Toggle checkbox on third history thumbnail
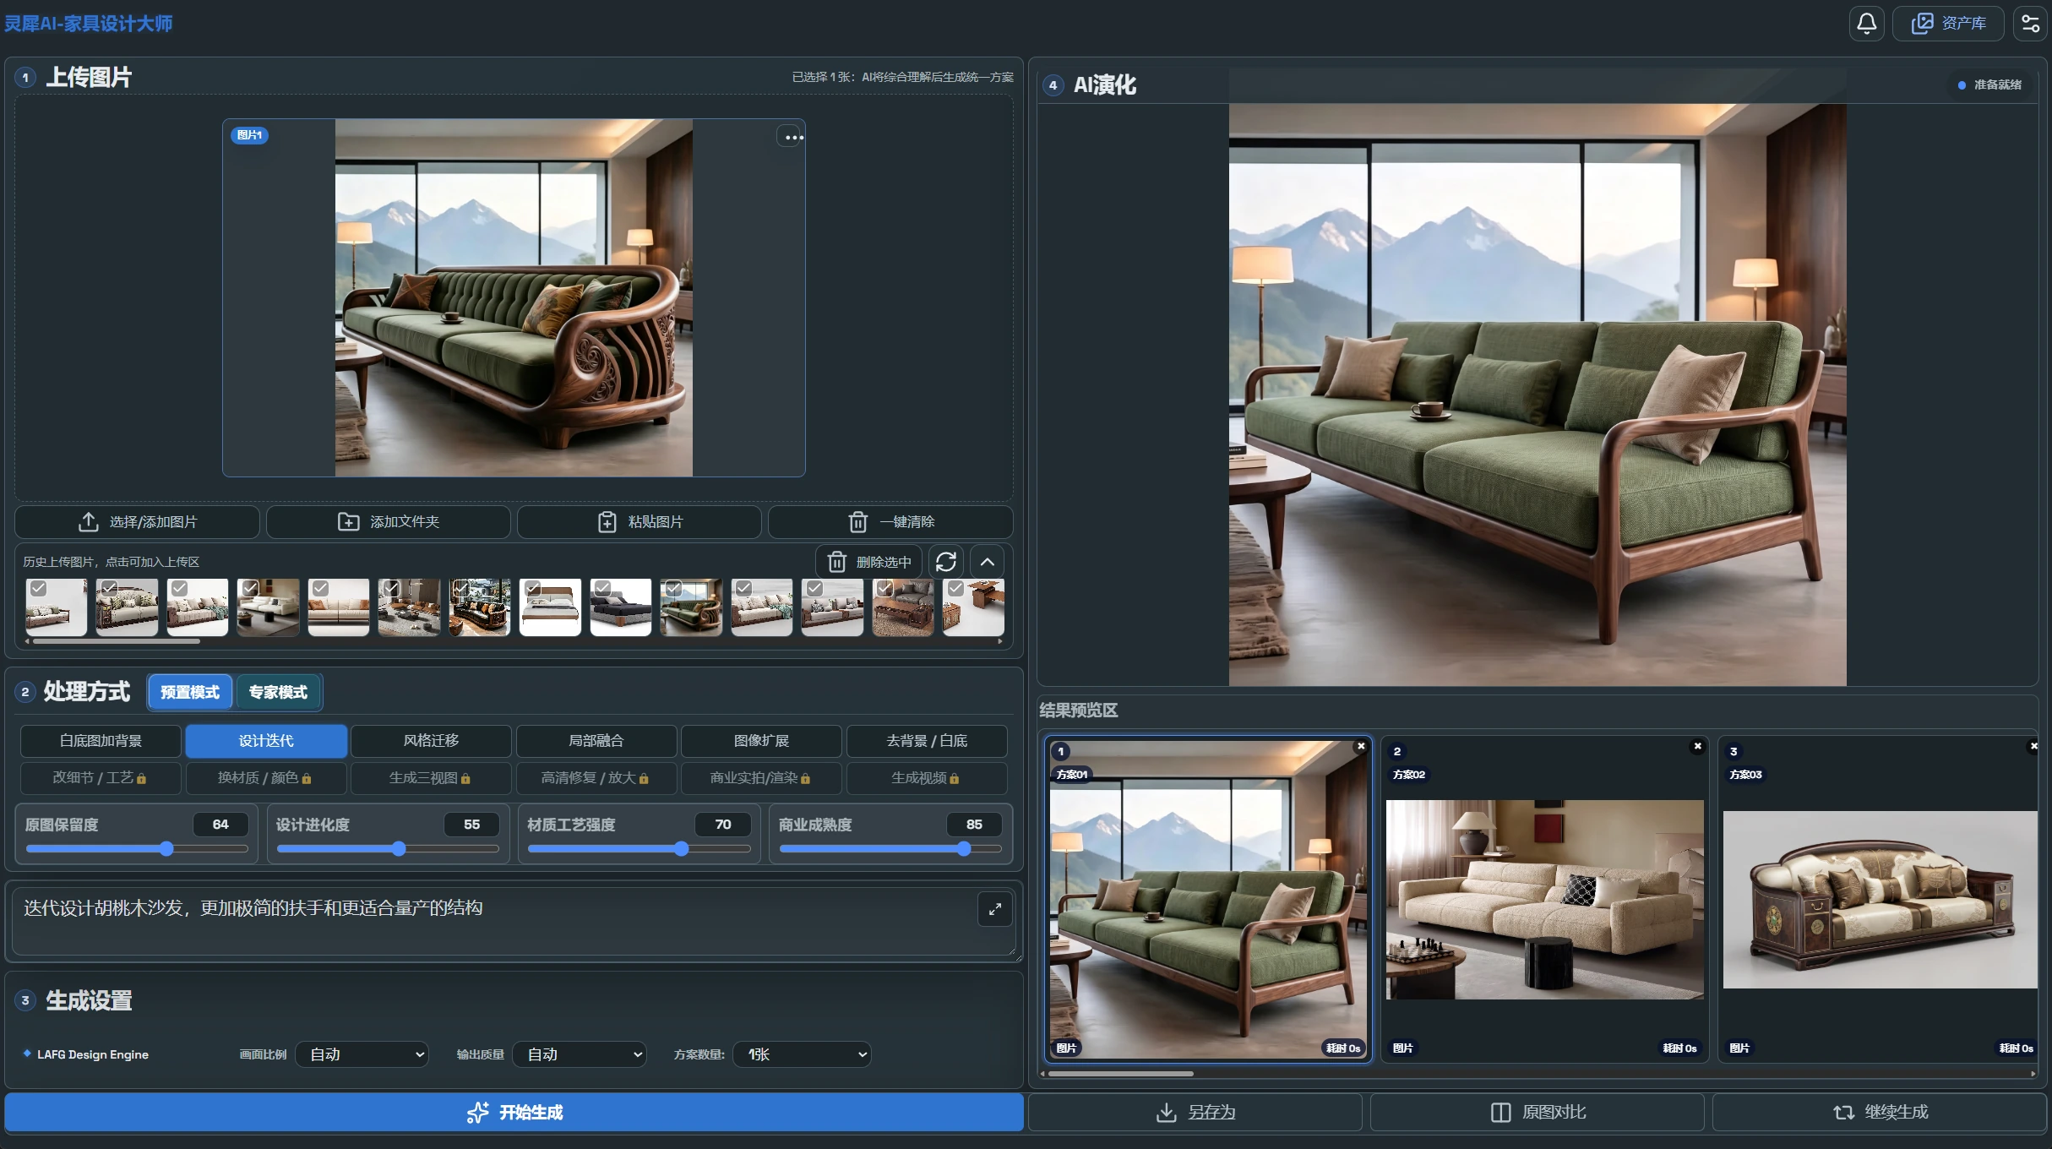2052x1149 pixels. point(179,588)
